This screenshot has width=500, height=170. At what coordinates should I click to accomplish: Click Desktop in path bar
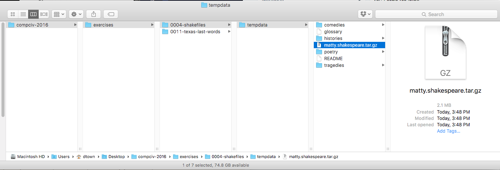point(113,157)
